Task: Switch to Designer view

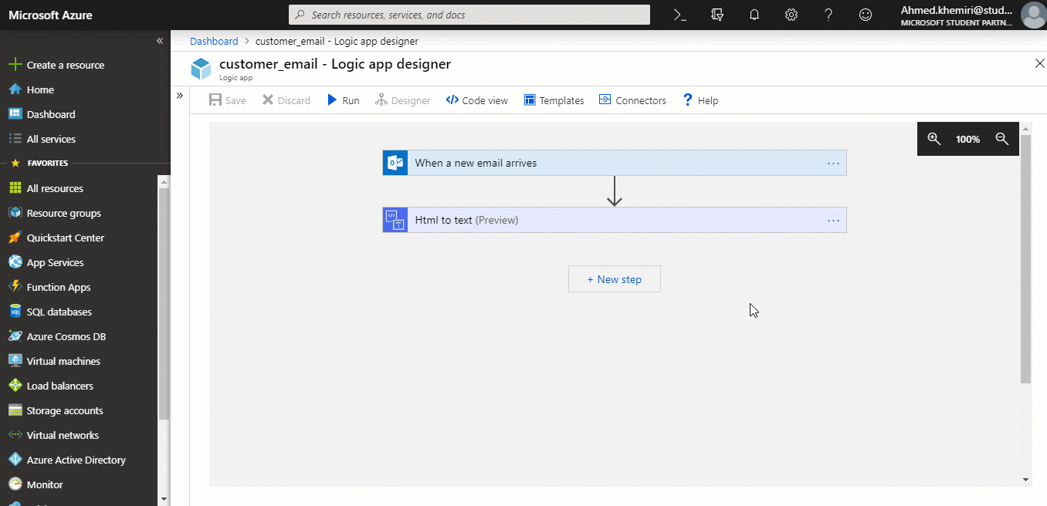Action: (x=403, y=100)
